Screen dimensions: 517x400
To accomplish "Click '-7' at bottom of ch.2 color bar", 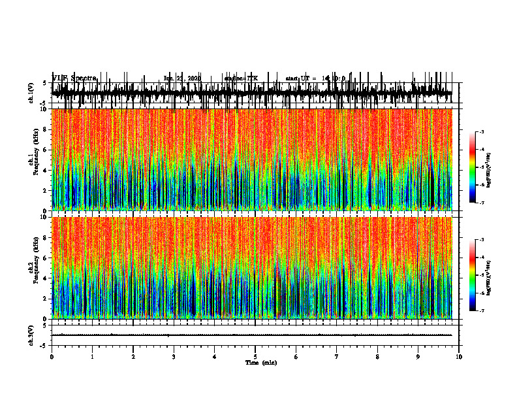I will (x=482, y=311).
